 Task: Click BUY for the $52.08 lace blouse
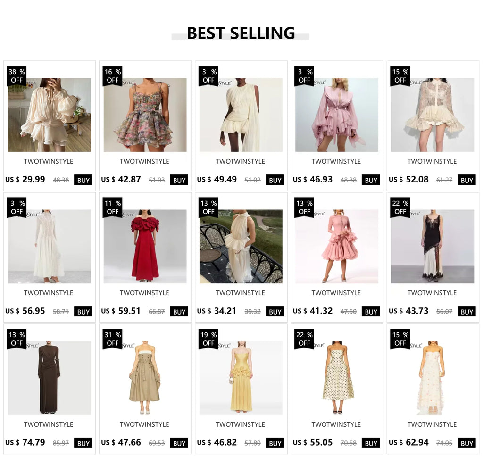pos(466,180)
